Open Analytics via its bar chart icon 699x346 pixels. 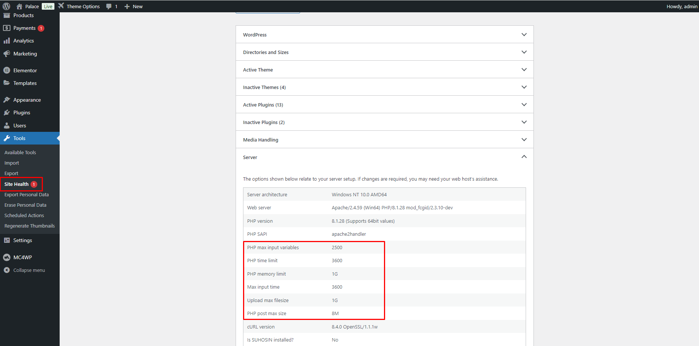(x=7, y=41)
